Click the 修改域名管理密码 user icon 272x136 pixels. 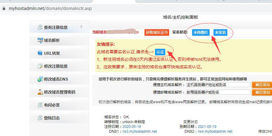40,92
